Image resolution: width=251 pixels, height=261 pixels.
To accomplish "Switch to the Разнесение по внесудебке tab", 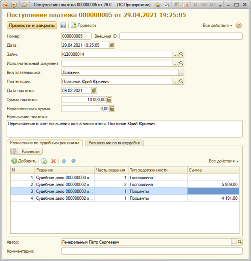I will (x=114, y=143).
